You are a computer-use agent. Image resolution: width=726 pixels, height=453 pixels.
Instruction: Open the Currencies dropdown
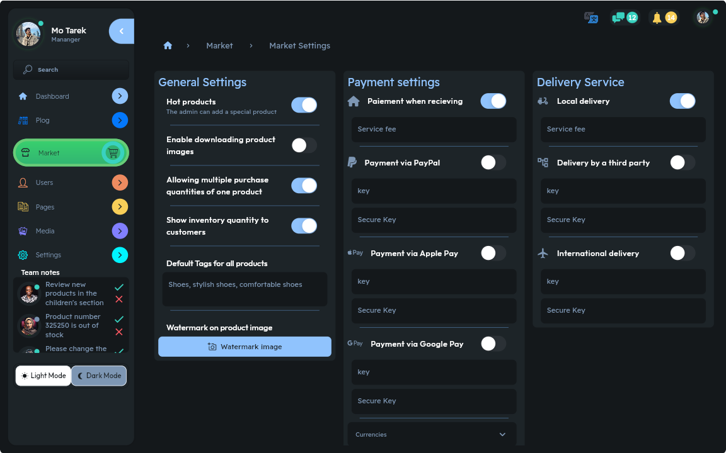tap(434, 434)
